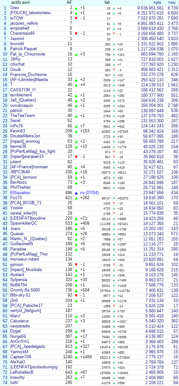Screen dimensions: 179x386
Task: Select member bernie38
Action: (18, 146)
